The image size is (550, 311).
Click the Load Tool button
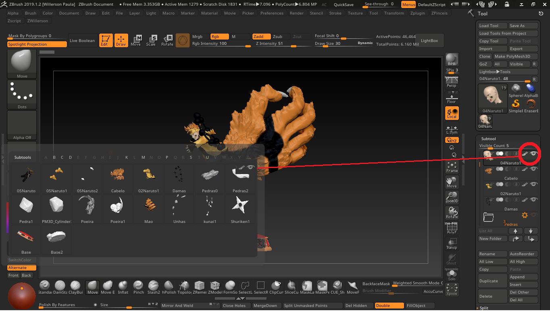(492, 26)
